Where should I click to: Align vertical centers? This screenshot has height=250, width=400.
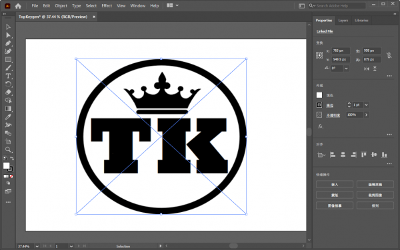[374, 155]
